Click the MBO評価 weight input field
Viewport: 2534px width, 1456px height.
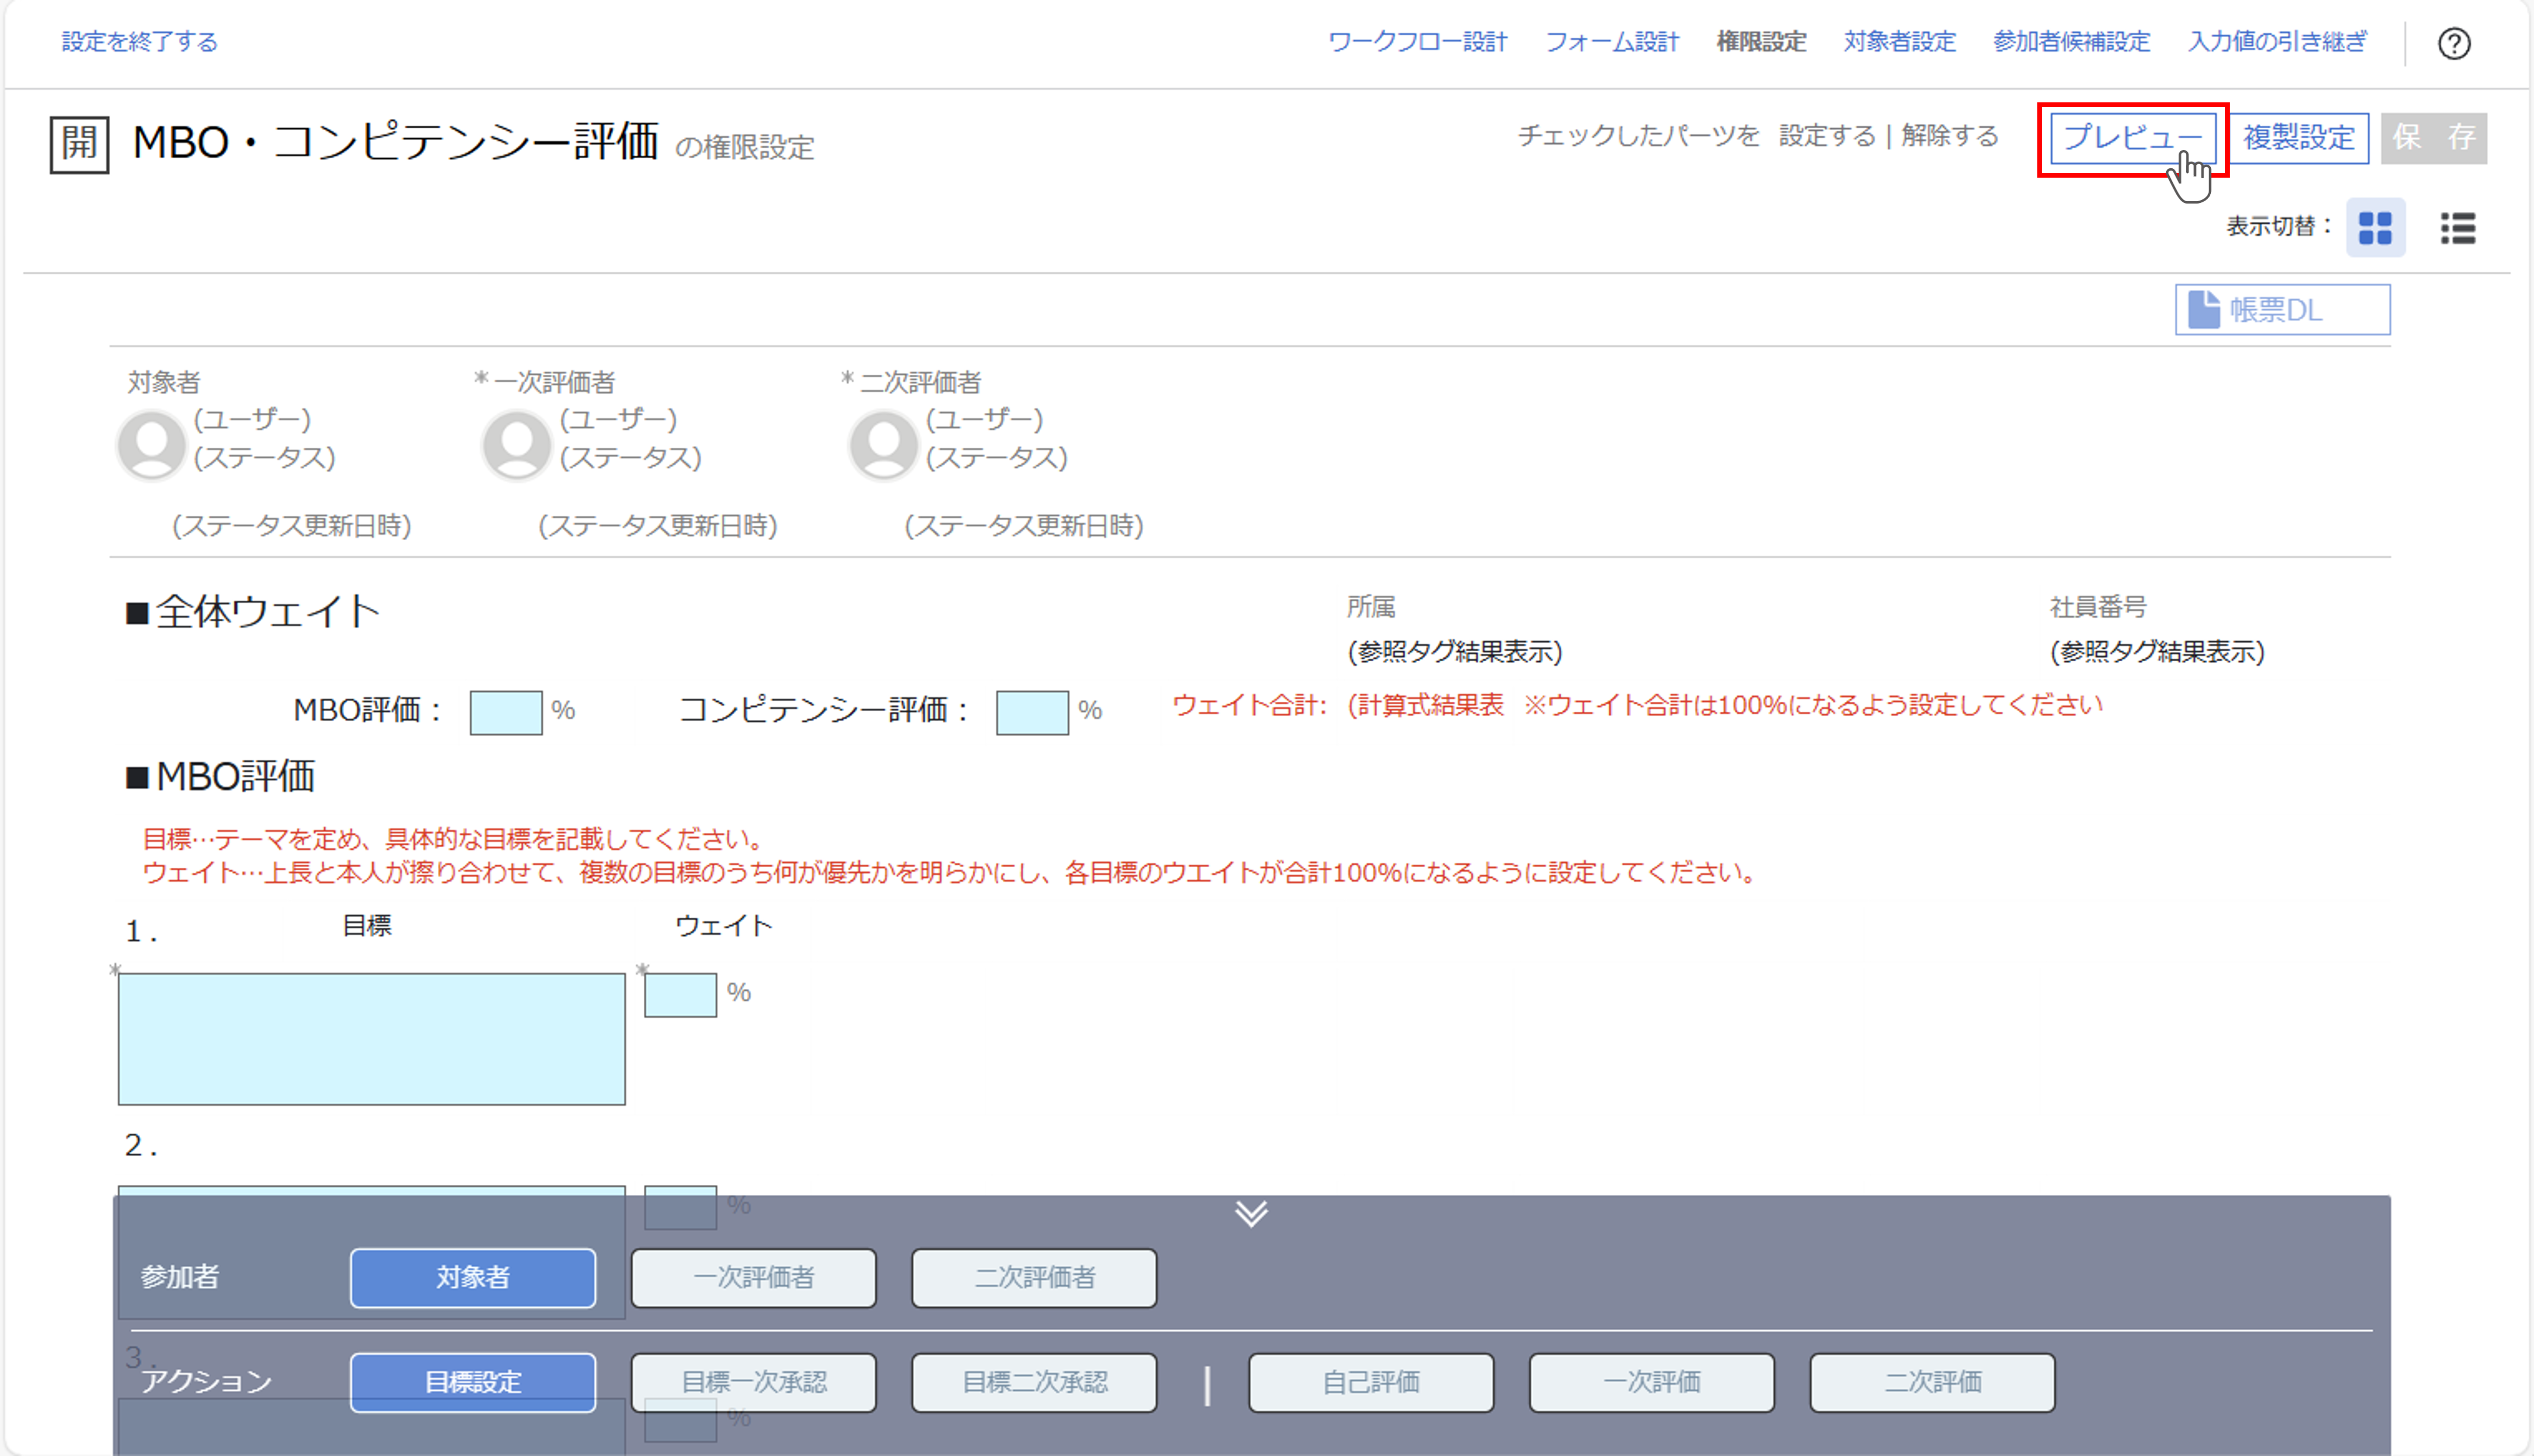(x=506, y=712)
